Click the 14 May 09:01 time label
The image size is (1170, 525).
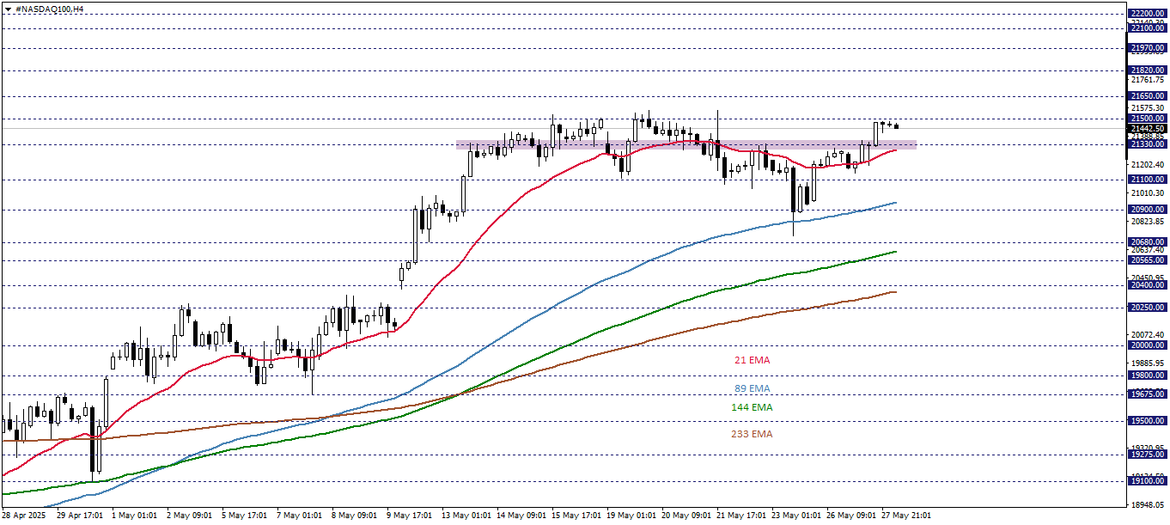[x=522, y=516]
